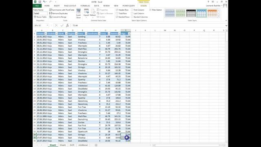261x147 pixels.
Task: Enable the Banded Columns checkbox
Action: [x=132, y=17]
